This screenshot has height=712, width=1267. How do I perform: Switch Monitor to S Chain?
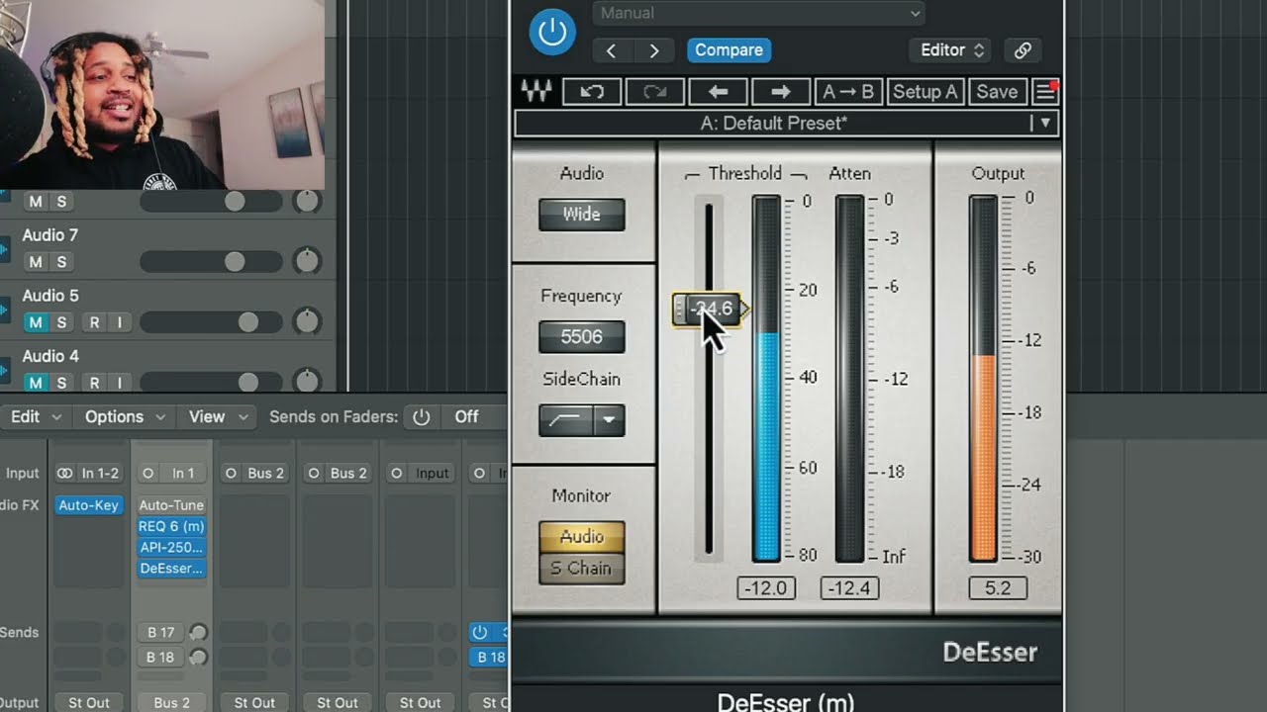point(582,569)
